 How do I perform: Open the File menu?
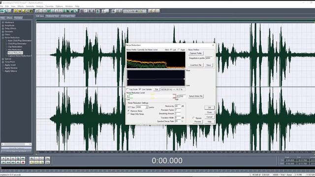(x=1, y=6)
